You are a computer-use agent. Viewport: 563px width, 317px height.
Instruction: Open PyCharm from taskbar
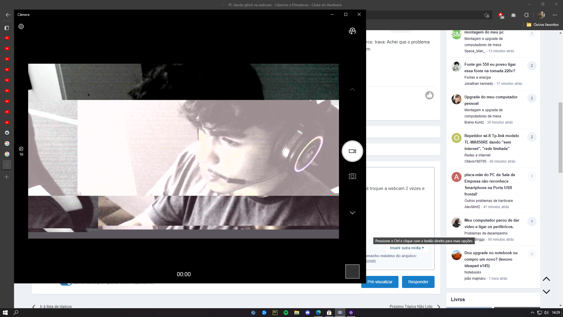(x=275, y=313)
